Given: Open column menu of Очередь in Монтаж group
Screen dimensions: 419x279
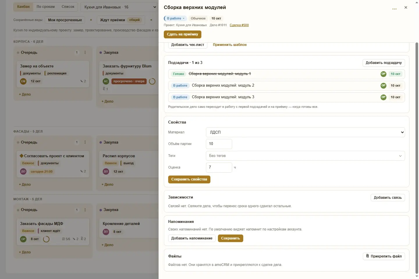Looking at the screenshot, I should [85, 210].
